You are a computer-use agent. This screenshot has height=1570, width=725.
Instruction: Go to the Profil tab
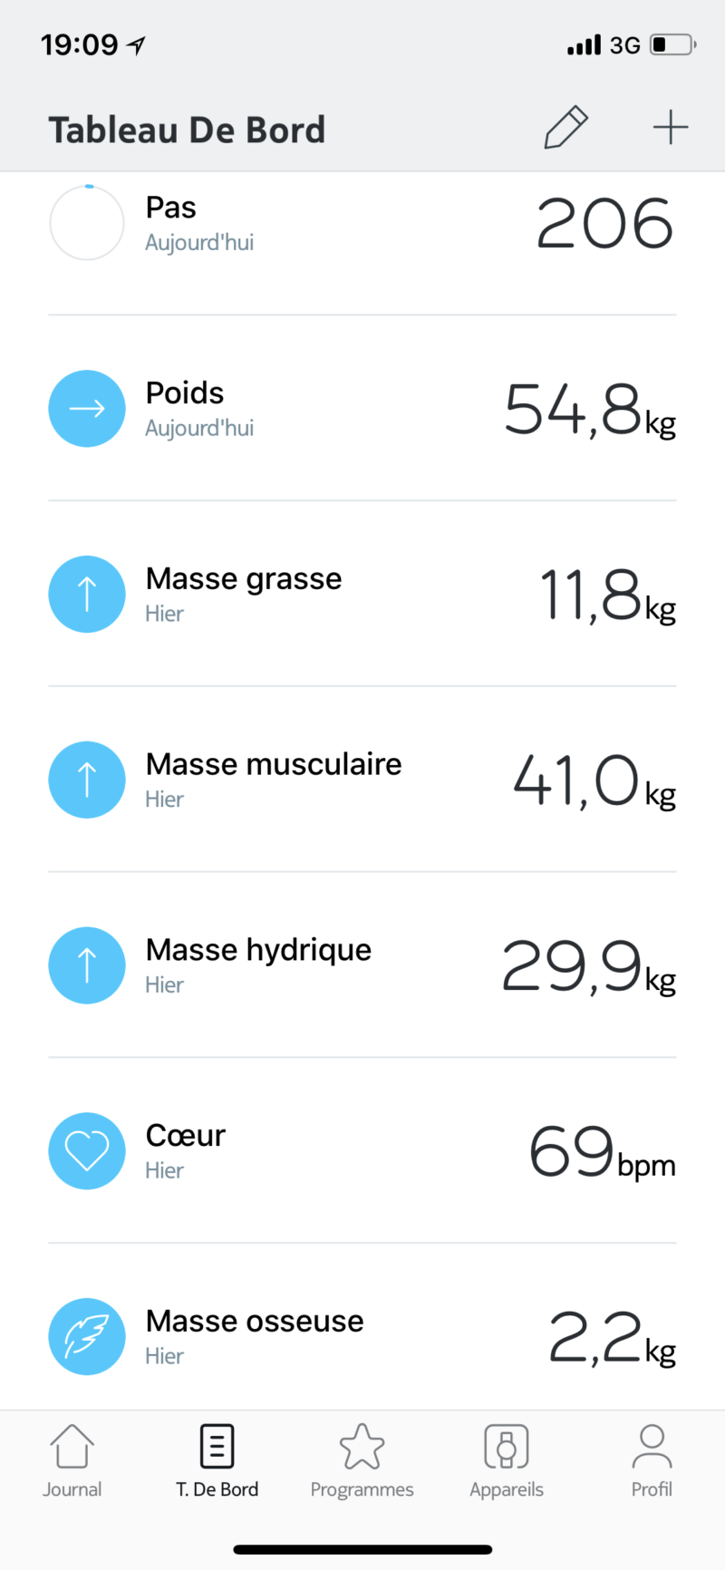pyautogui.click(x=652, y=1459)
